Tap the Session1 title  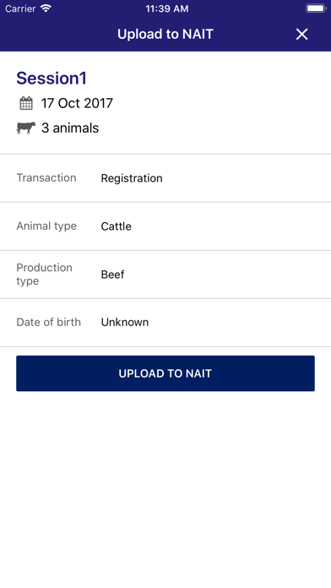click(x=52, y=78)
